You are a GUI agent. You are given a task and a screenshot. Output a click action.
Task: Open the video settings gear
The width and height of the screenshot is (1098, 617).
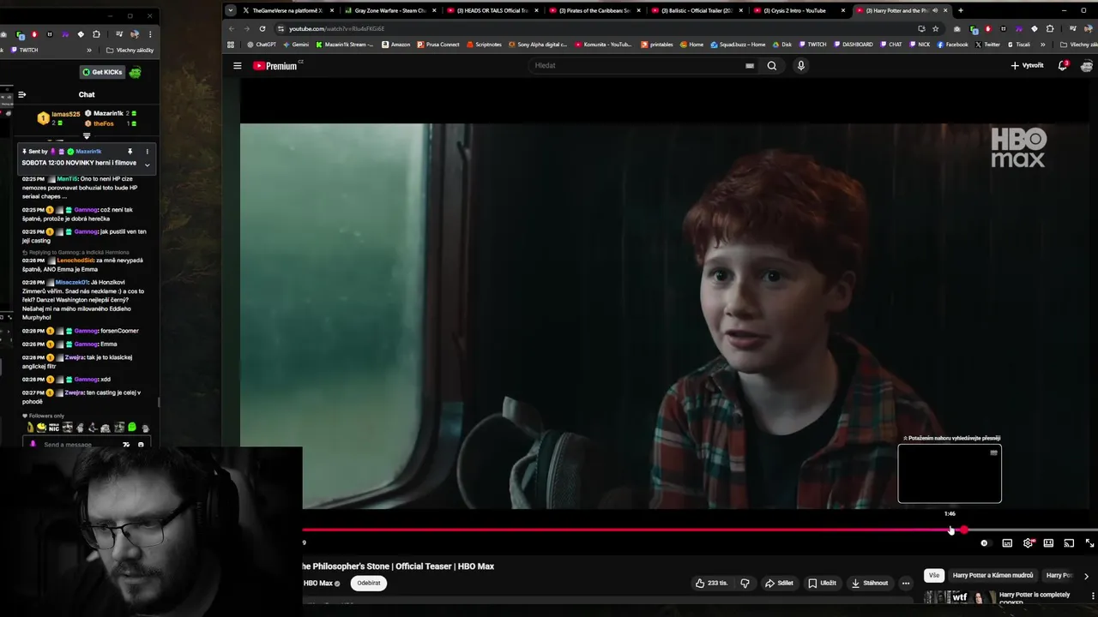point(1028,542)
